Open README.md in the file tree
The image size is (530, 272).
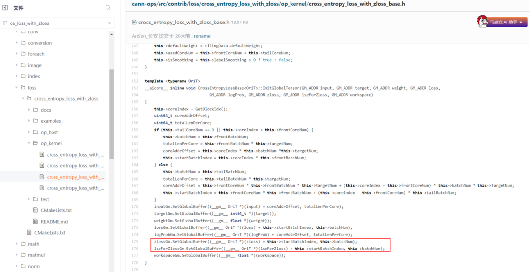[x=54, y=222]
